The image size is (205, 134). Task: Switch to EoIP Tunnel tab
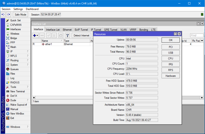pyautogui.click(x=81, y=30)
